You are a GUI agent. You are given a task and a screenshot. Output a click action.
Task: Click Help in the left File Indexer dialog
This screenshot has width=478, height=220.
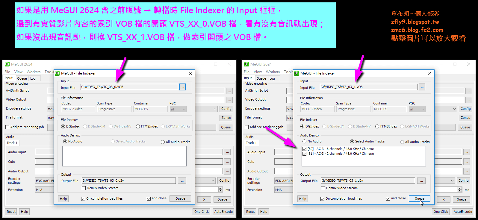(63, 199)
